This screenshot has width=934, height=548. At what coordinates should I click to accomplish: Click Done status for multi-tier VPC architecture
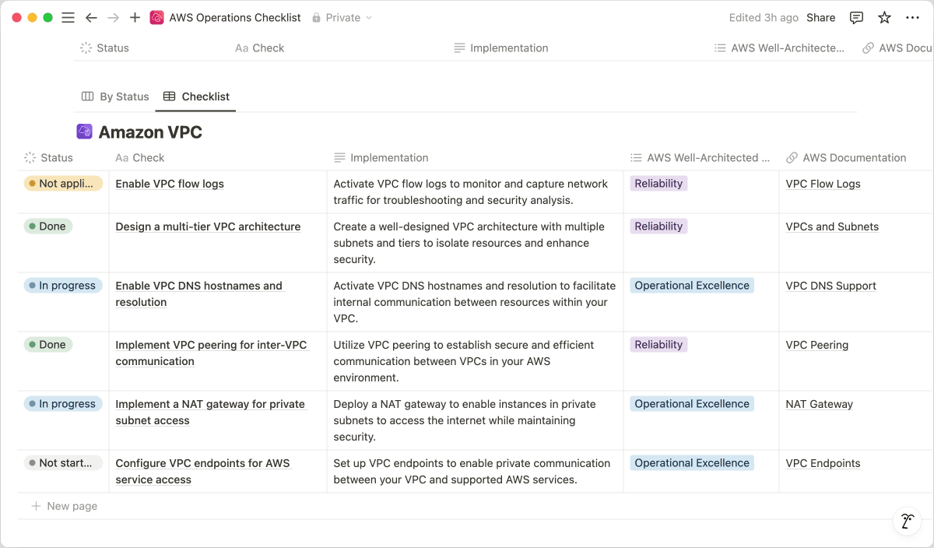pos(48,227)
